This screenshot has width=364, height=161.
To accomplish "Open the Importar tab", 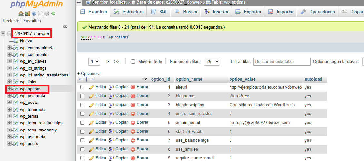I will click(281, 12).
